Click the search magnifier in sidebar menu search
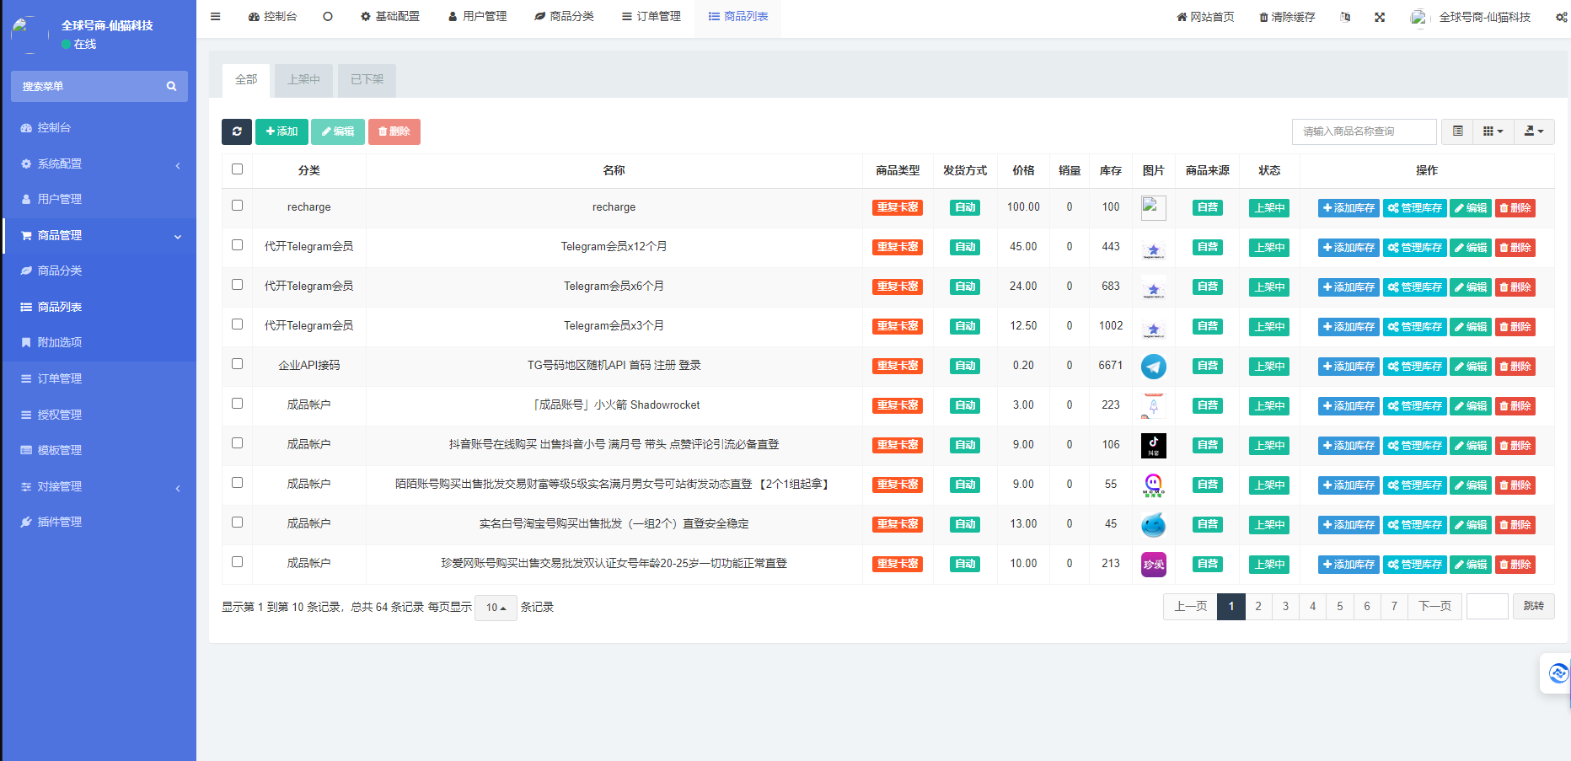Viewport: 1571px width, 761px height. (171, 86)
